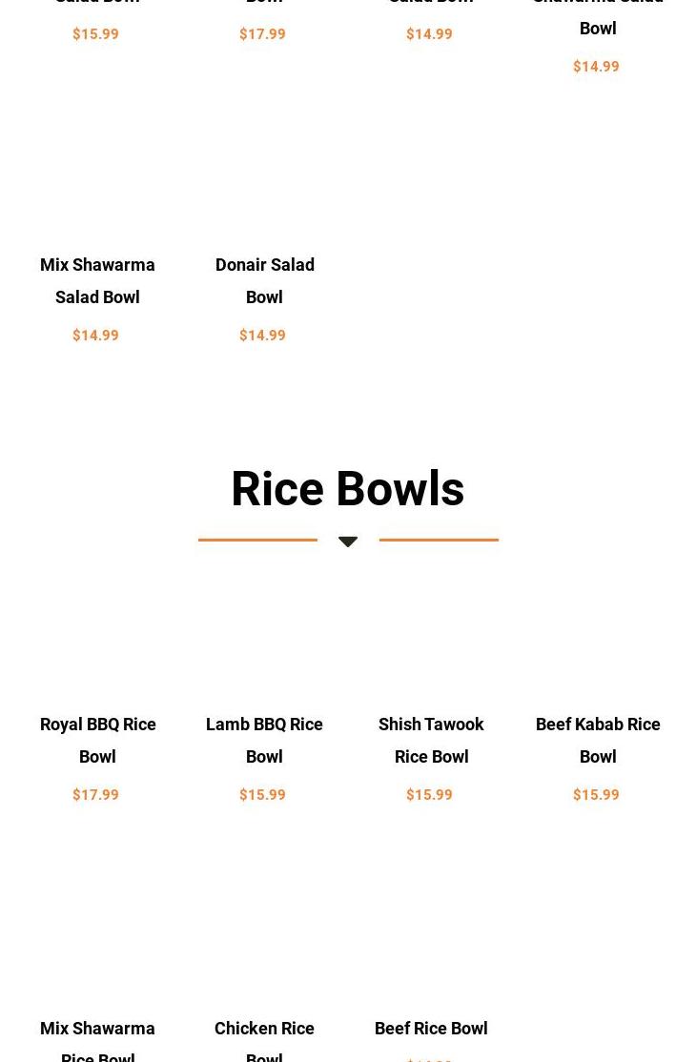Click $15.99 price under Shish Tawook Rice Bowl

429,794
